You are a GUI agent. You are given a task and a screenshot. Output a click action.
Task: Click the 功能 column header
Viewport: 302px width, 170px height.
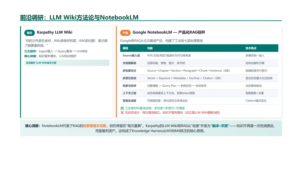(150, 48)
